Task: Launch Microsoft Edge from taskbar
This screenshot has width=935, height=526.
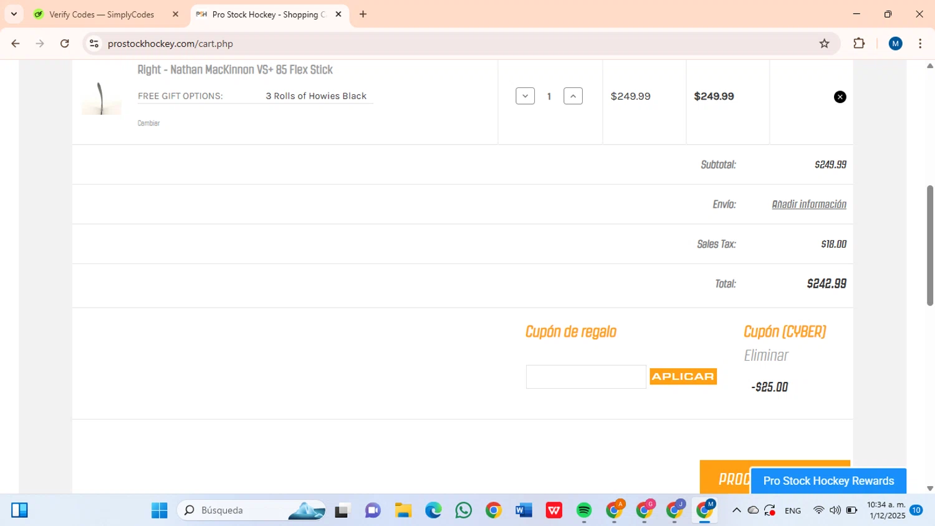Action: (x=433, y=510)
